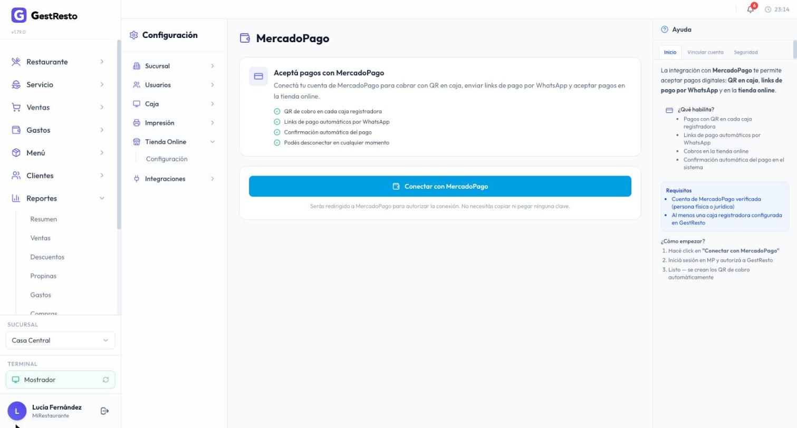
Task: Open the notifications bell icon
Action: [751, 9]
